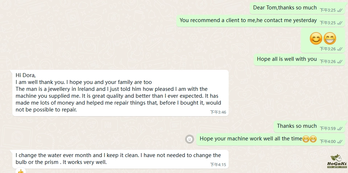This screenshot has height=173, width=348.
Task: Click read ticks beside "Thanks so much" reply
Action: coord(340,128)
